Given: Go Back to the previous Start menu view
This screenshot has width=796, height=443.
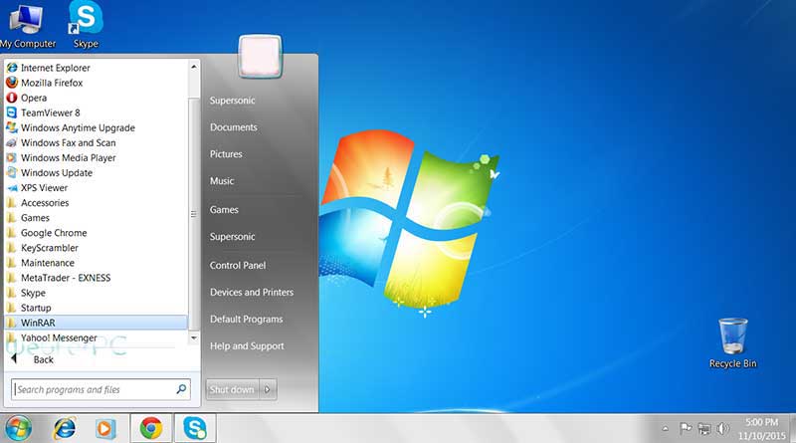Looking at the screenshot, I should 43,359.
